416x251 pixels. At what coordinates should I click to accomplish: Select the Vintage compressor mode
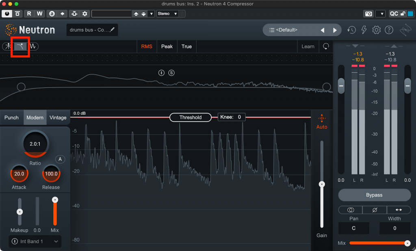click(x=58, y=118)
